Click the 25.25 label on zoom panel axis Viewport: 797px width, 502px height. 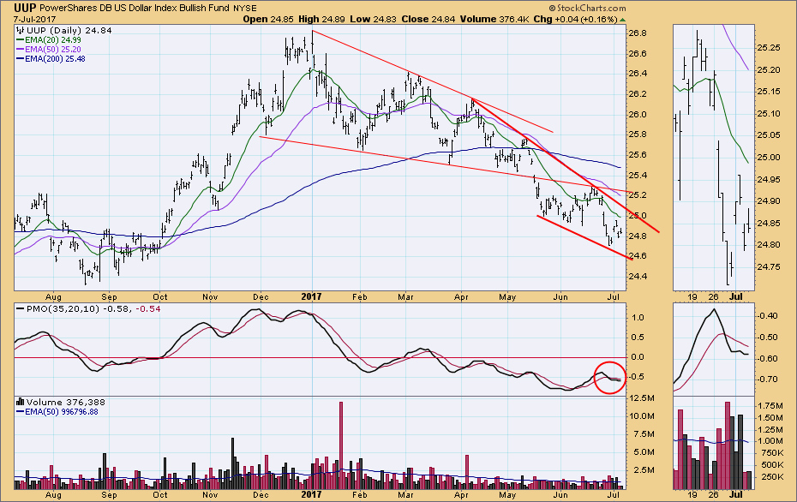click(x=768, y=48)
